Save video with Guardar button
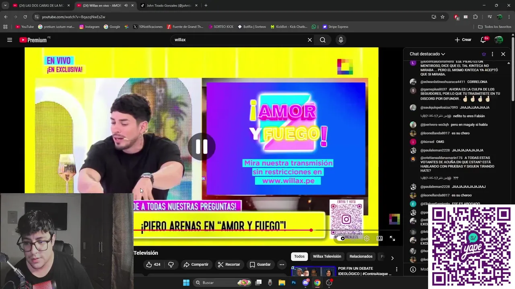 coord(260,265)
